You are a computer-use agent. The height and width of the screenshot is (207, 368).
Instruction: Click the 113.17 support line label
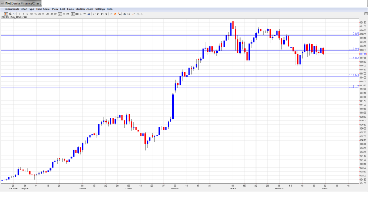tap(354, 87)
